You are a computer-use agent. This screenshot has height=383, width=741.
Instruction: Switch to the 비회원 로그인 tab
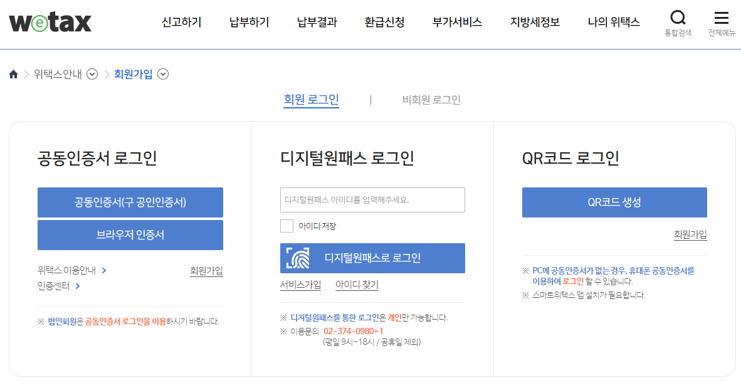tap(431, 100)
